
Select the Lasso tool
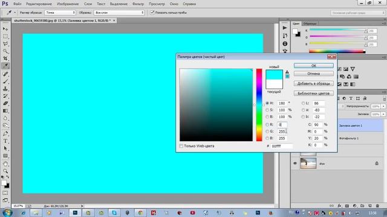pyautogui.click(x=5, y=44)
